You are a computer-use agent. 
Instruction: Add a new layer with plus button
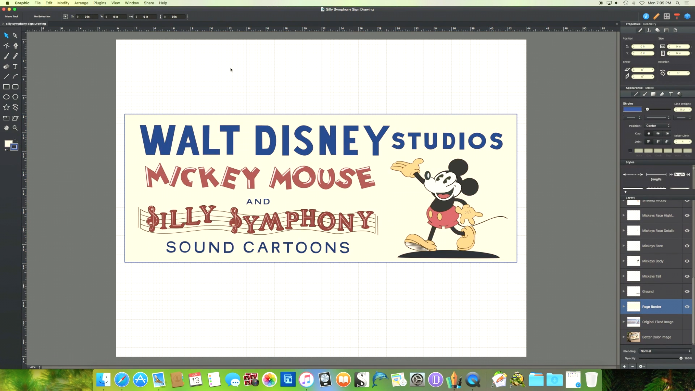coord(624,367)
